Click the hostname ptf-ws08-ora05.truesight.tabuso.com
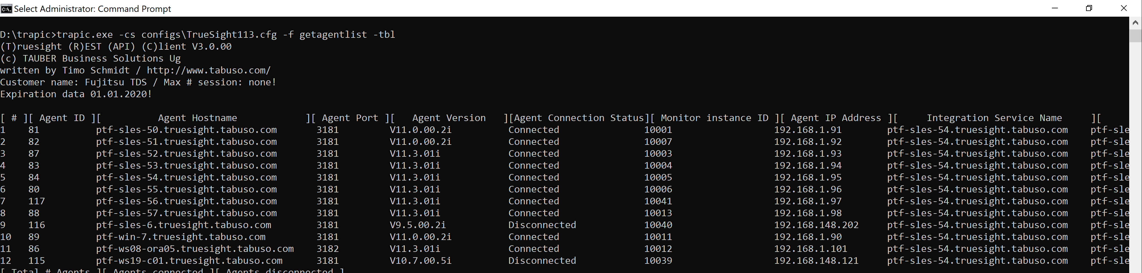The width and height of the screenshot is (1142, 273). [x=194, y=249]
